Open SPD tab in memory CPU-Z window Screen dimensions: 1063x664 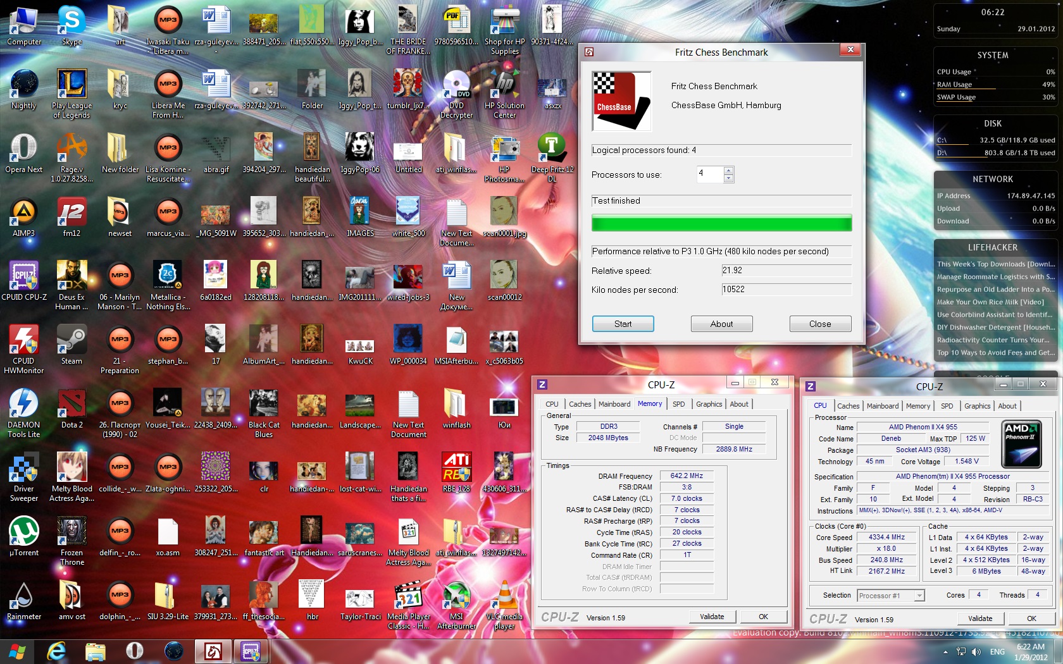[678, 404]
